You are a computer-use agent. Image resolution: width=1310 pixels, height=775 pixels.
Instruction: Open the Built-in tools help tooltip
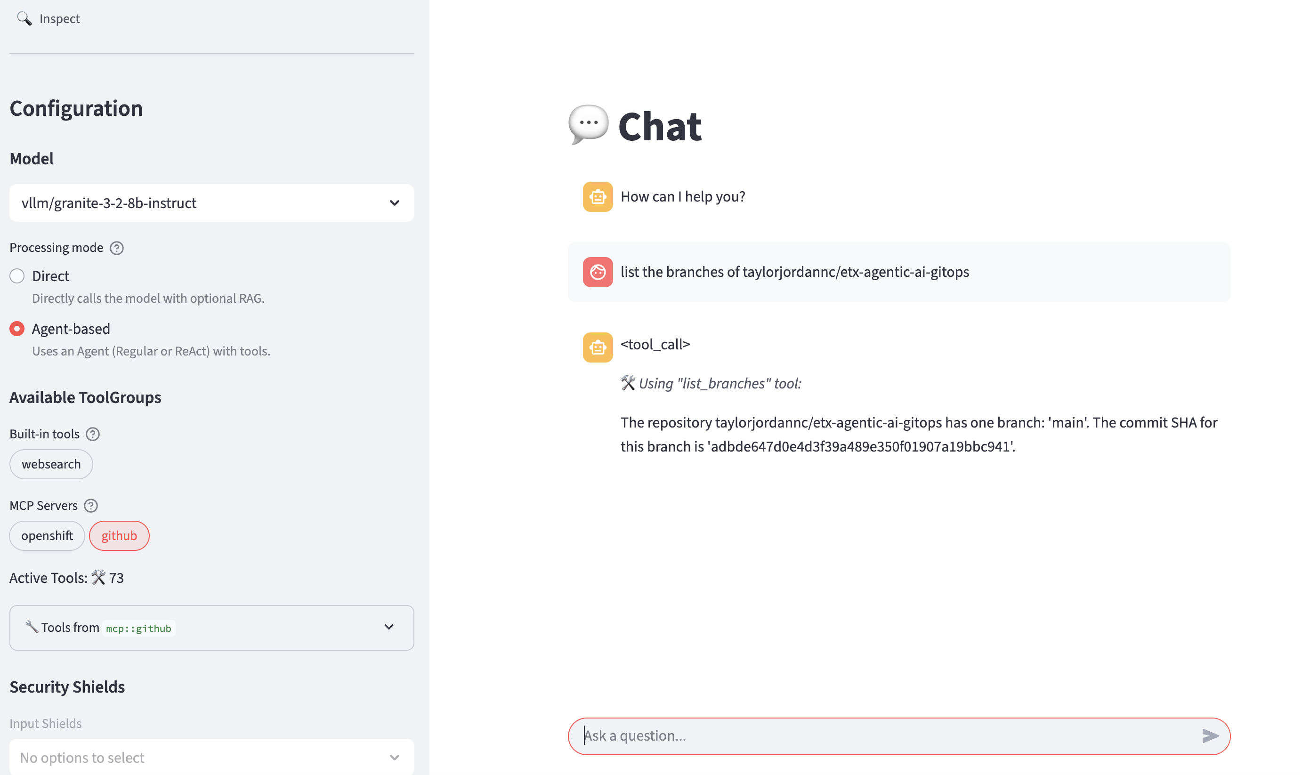(93, 434)
